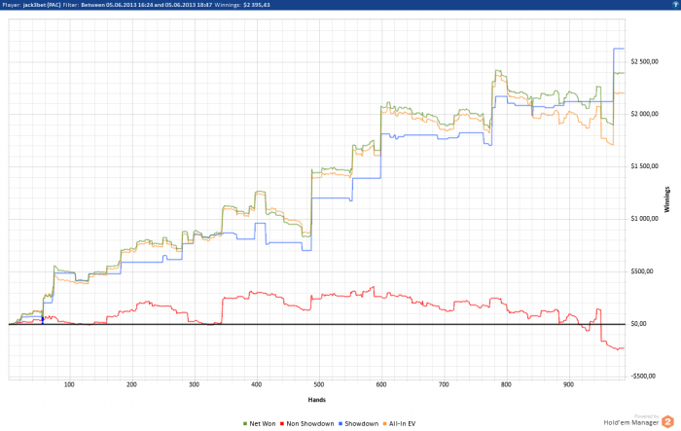This screenshot has width=681, height=431.
Task: Toggle the All-In EV legend series
Action: point(399,423)
